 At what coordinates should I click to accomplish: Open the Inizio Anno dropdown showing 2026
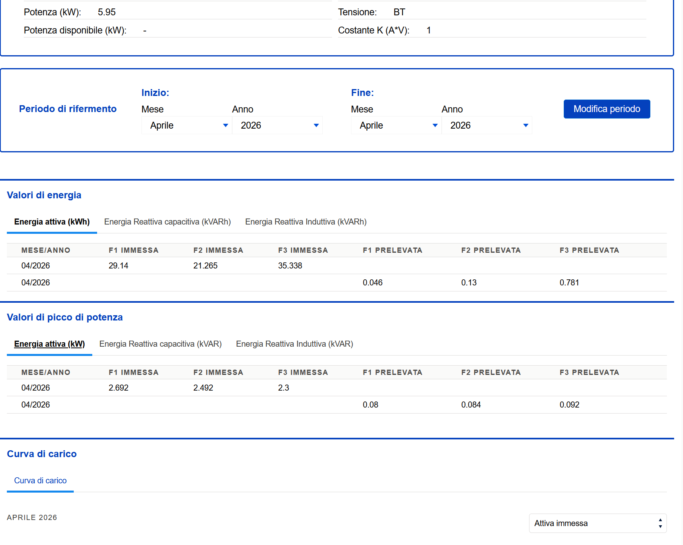(277, 125)
